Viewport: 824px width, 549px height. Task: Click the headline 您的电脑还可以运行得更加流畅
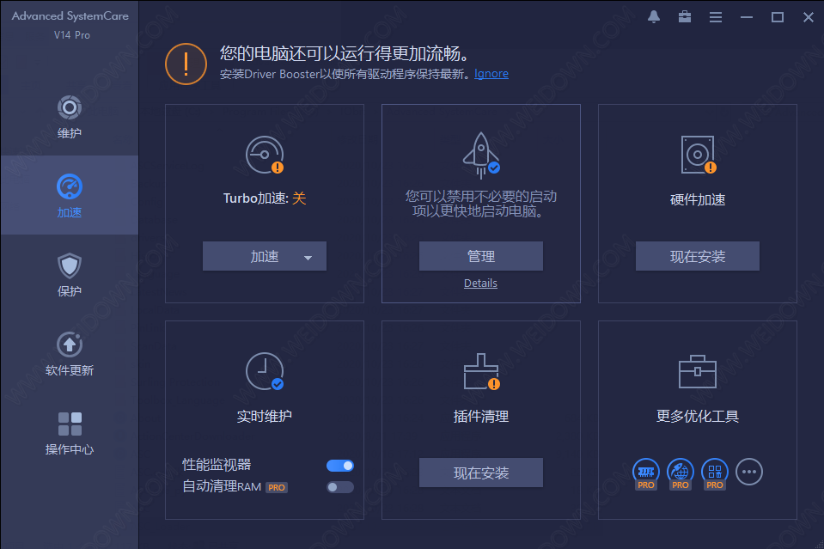click(x=345, y=53)
